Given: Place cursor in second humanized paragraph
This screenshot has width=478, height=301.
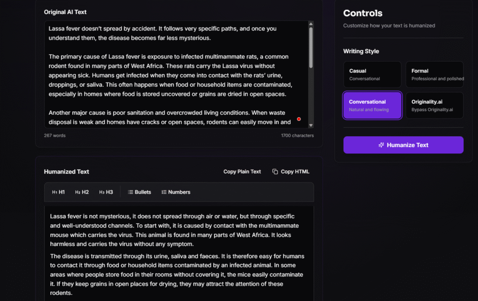Looking at the screenshot, I should [177, 274].
